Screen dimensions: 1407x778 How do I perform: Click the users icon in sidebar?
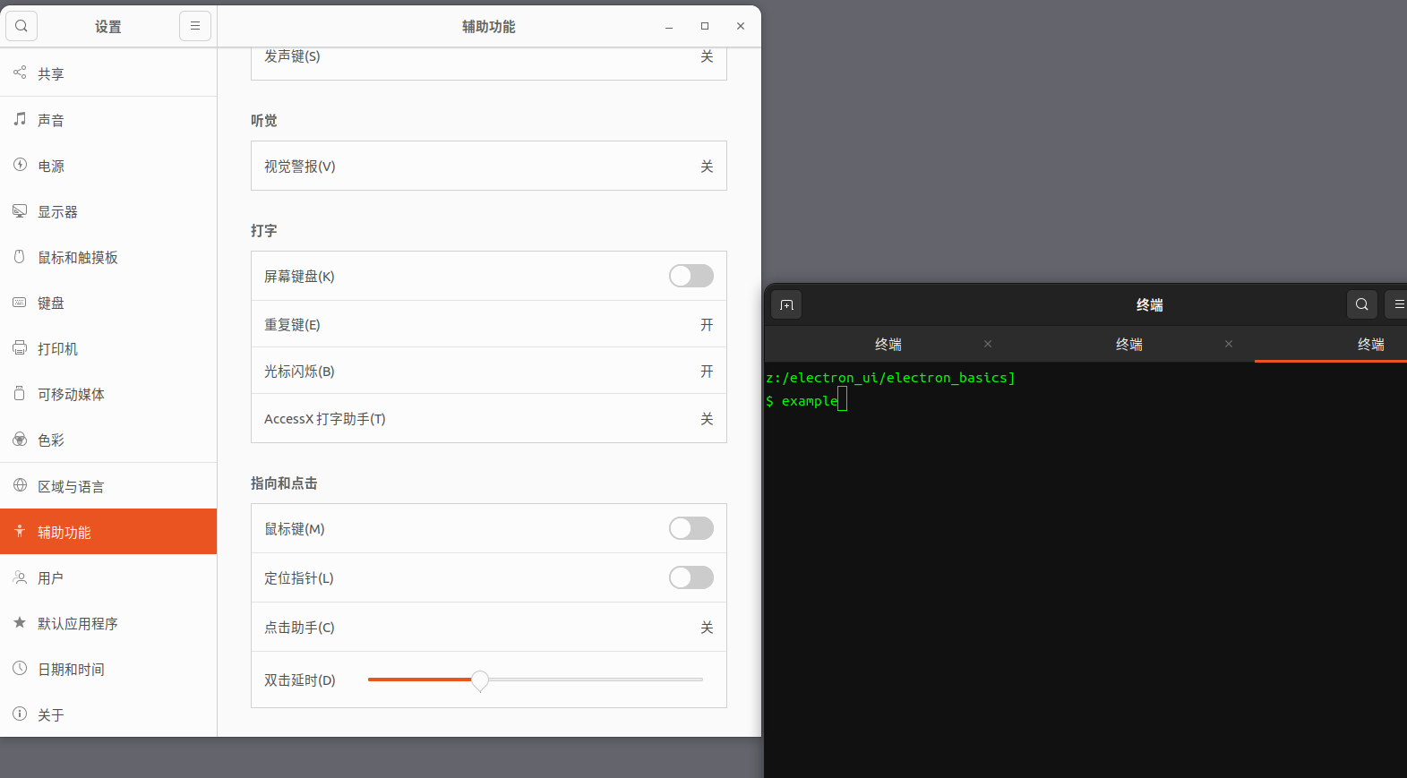point(20,577)
